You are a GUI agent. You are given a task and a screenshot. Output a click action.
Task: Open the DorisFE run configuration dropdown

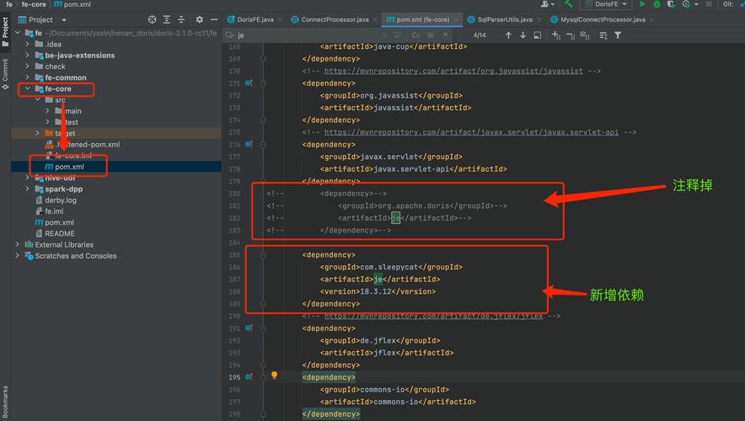(607, 4)
